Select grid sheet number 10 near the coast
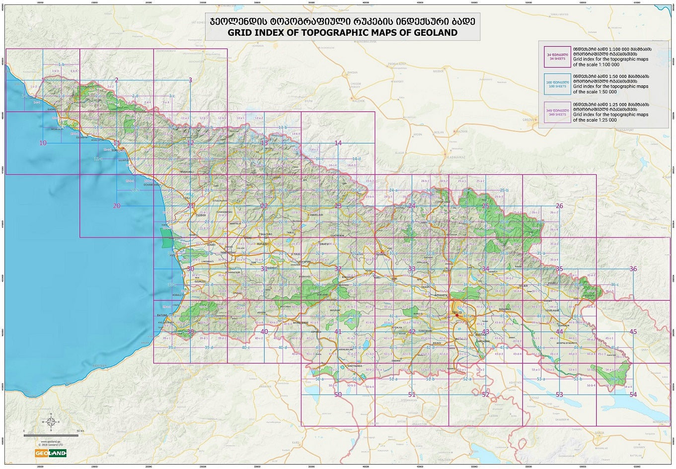The image size is (676, 469). (x=43, y=142)
